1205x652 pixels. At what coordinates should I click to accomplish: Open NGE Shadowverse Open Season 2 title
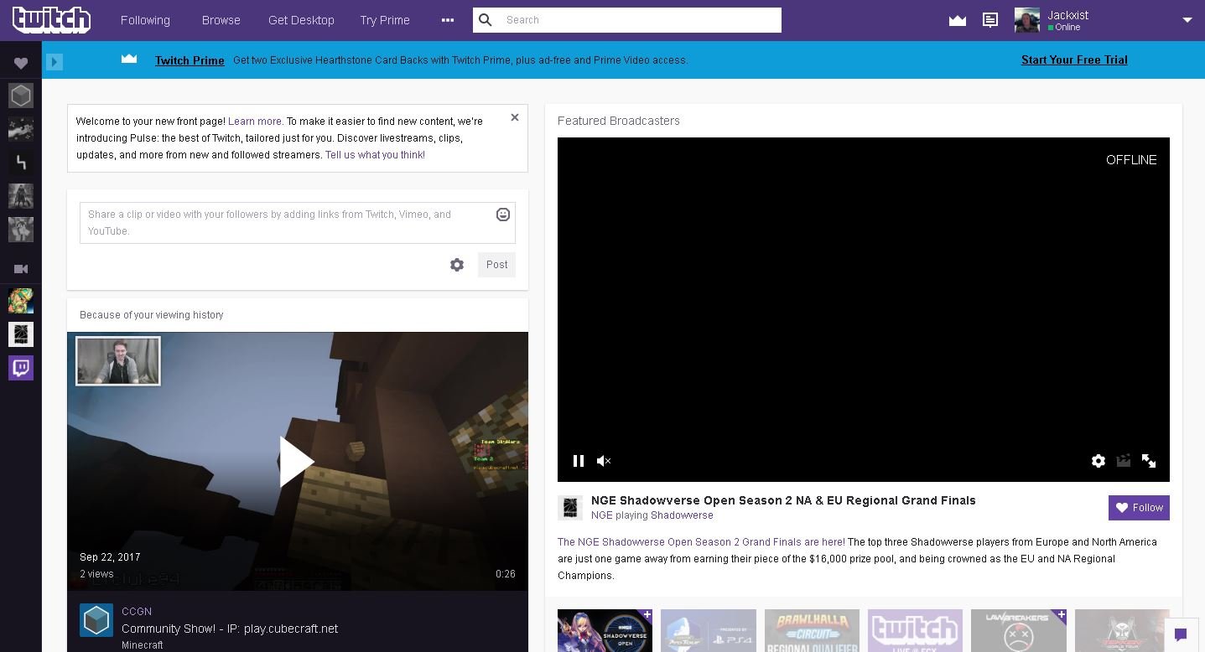783,500
